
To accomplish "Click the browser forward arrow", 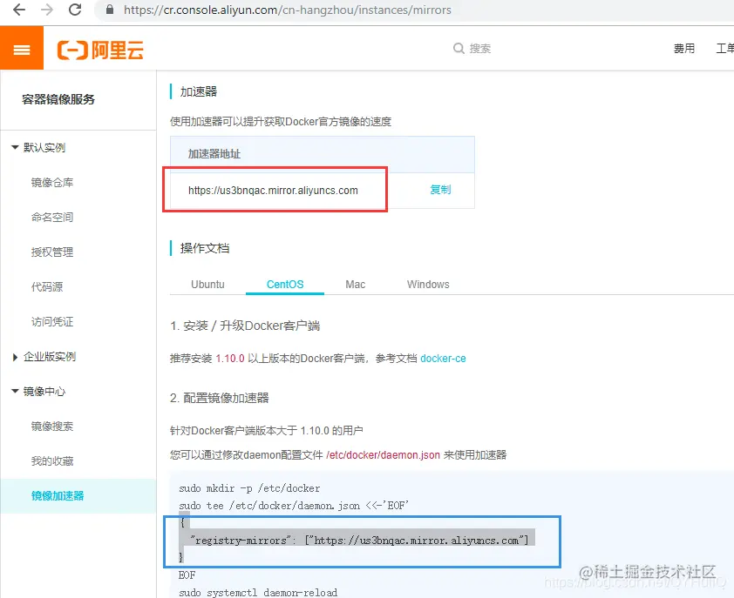I will [x=47, y=10].
